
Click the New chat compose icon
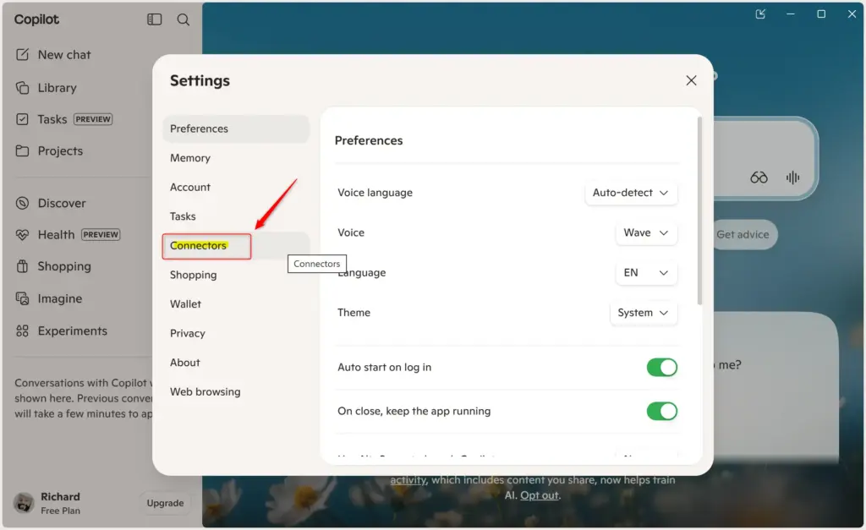pos(22,55)
